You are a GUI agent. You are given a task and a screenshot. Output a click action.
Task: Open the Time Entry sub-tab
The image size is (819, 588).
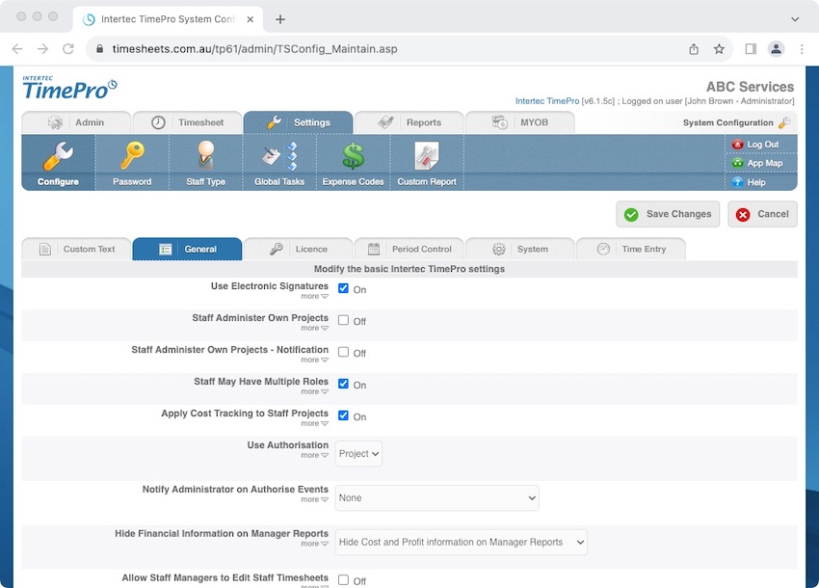coord(631,250)
